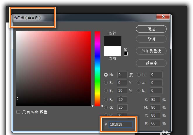Click the S saturation value field

point(122,82)
